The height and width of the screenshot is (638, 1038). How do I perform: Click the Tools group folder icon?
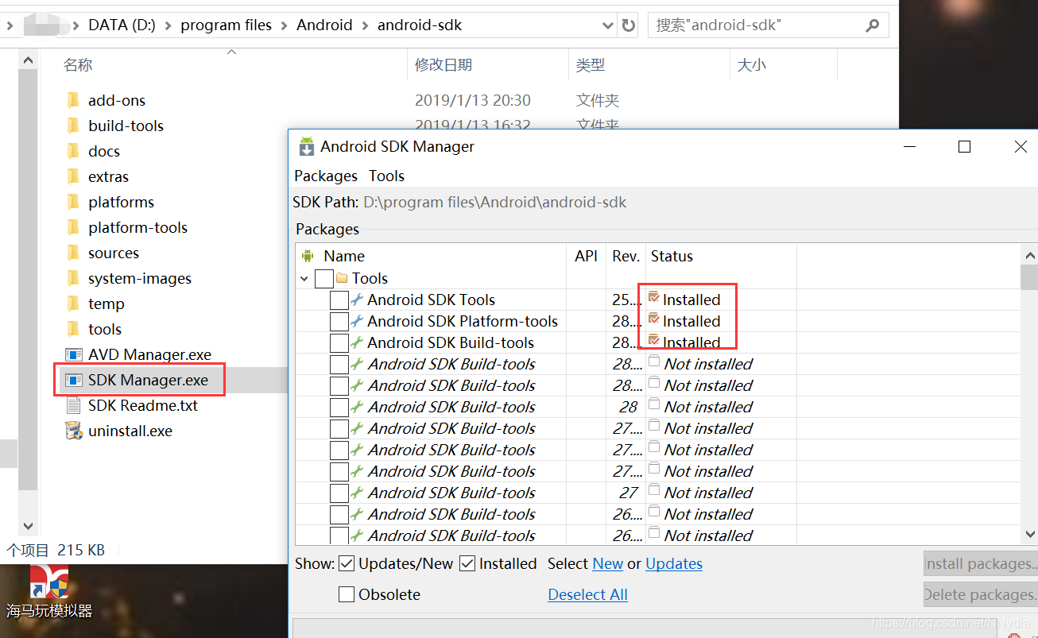pos(343,278)
